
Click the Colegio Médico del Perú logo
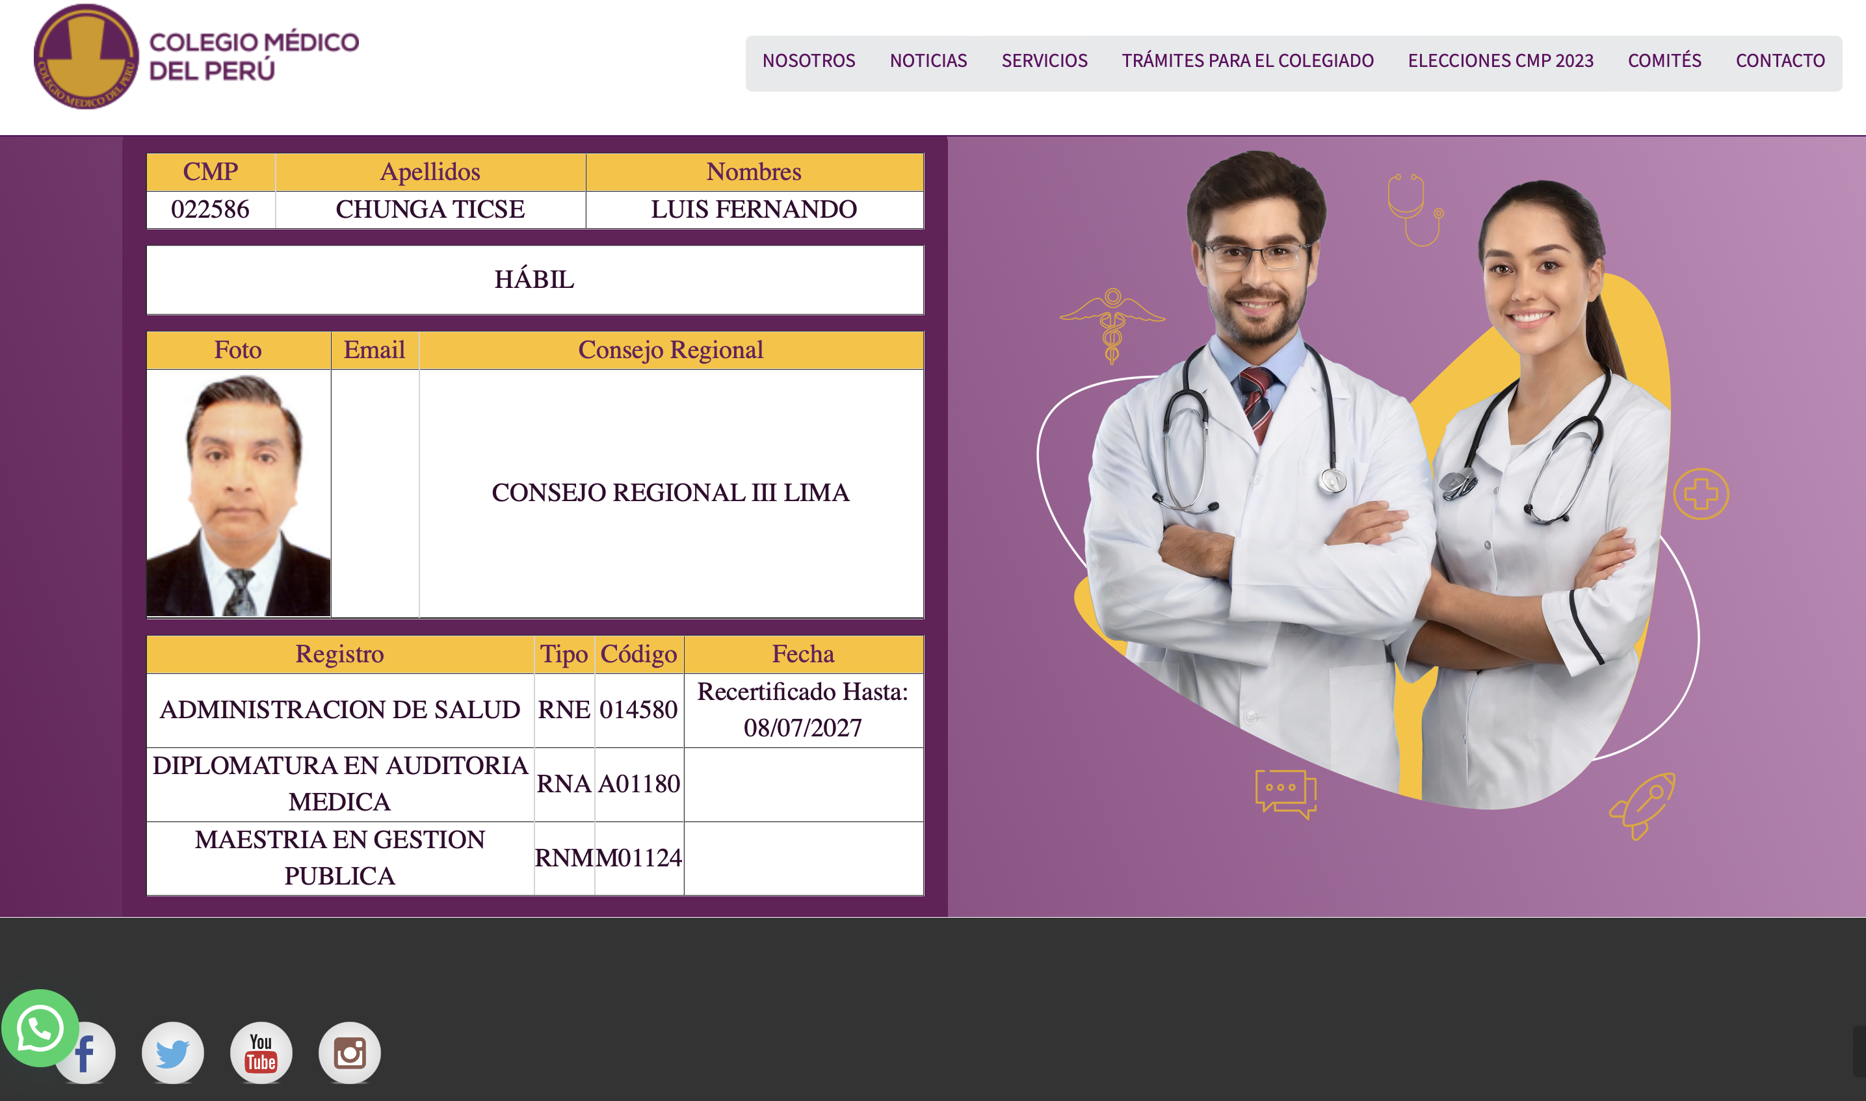tap(196, 57)
